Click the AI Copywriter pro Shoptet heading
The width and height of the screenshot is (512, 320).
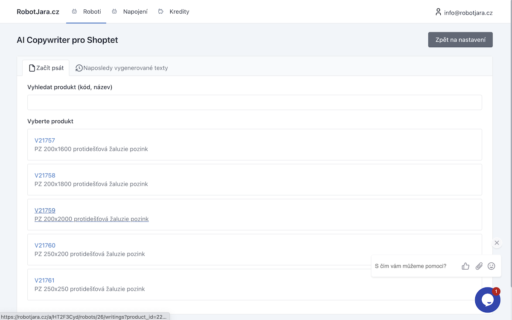point(67,40)
